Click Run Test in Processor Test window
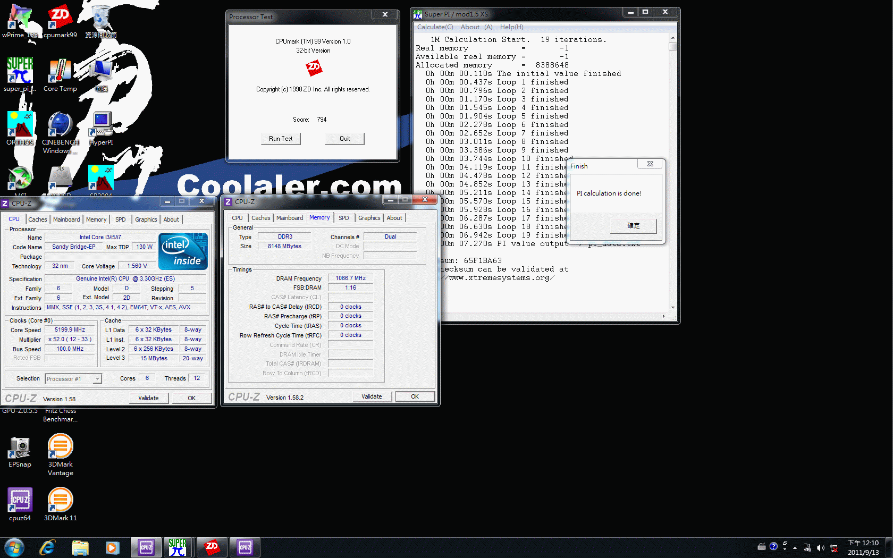 (281, 139)
